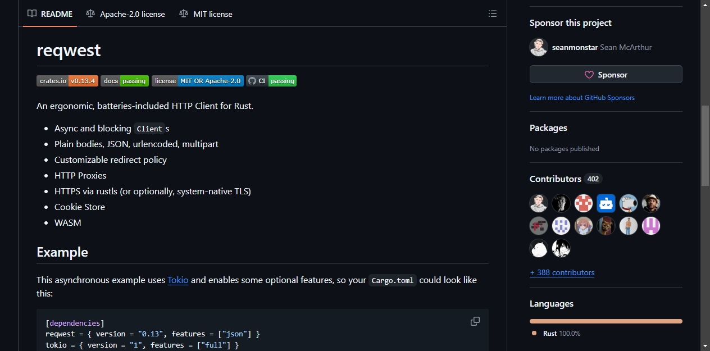Open the seanmonstar username link
The height and width of the screenshot is (351, 710).
pos(575,47)
